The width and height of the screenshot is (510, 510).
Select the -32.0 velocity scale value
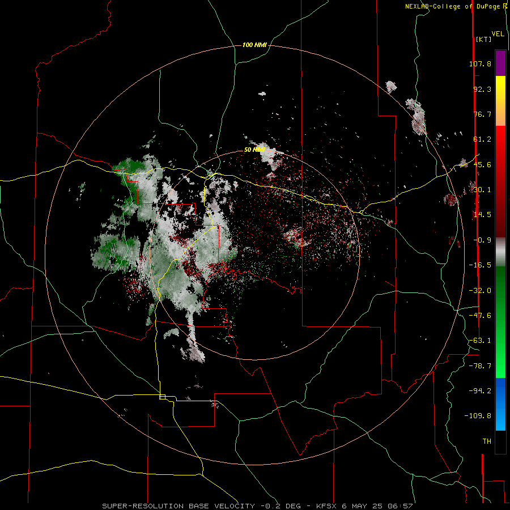480,291
